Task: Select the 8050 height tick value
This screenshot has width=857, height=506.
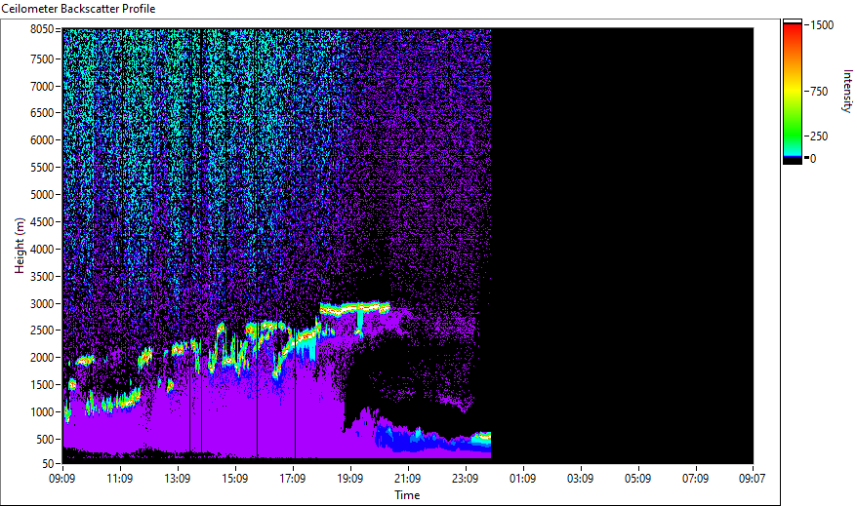Action: click(42, 29)
